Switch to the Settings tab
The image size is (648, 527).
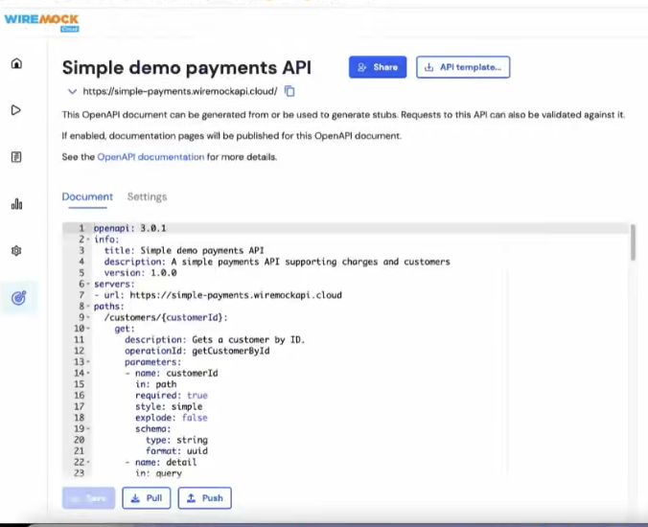coord(147,197)
